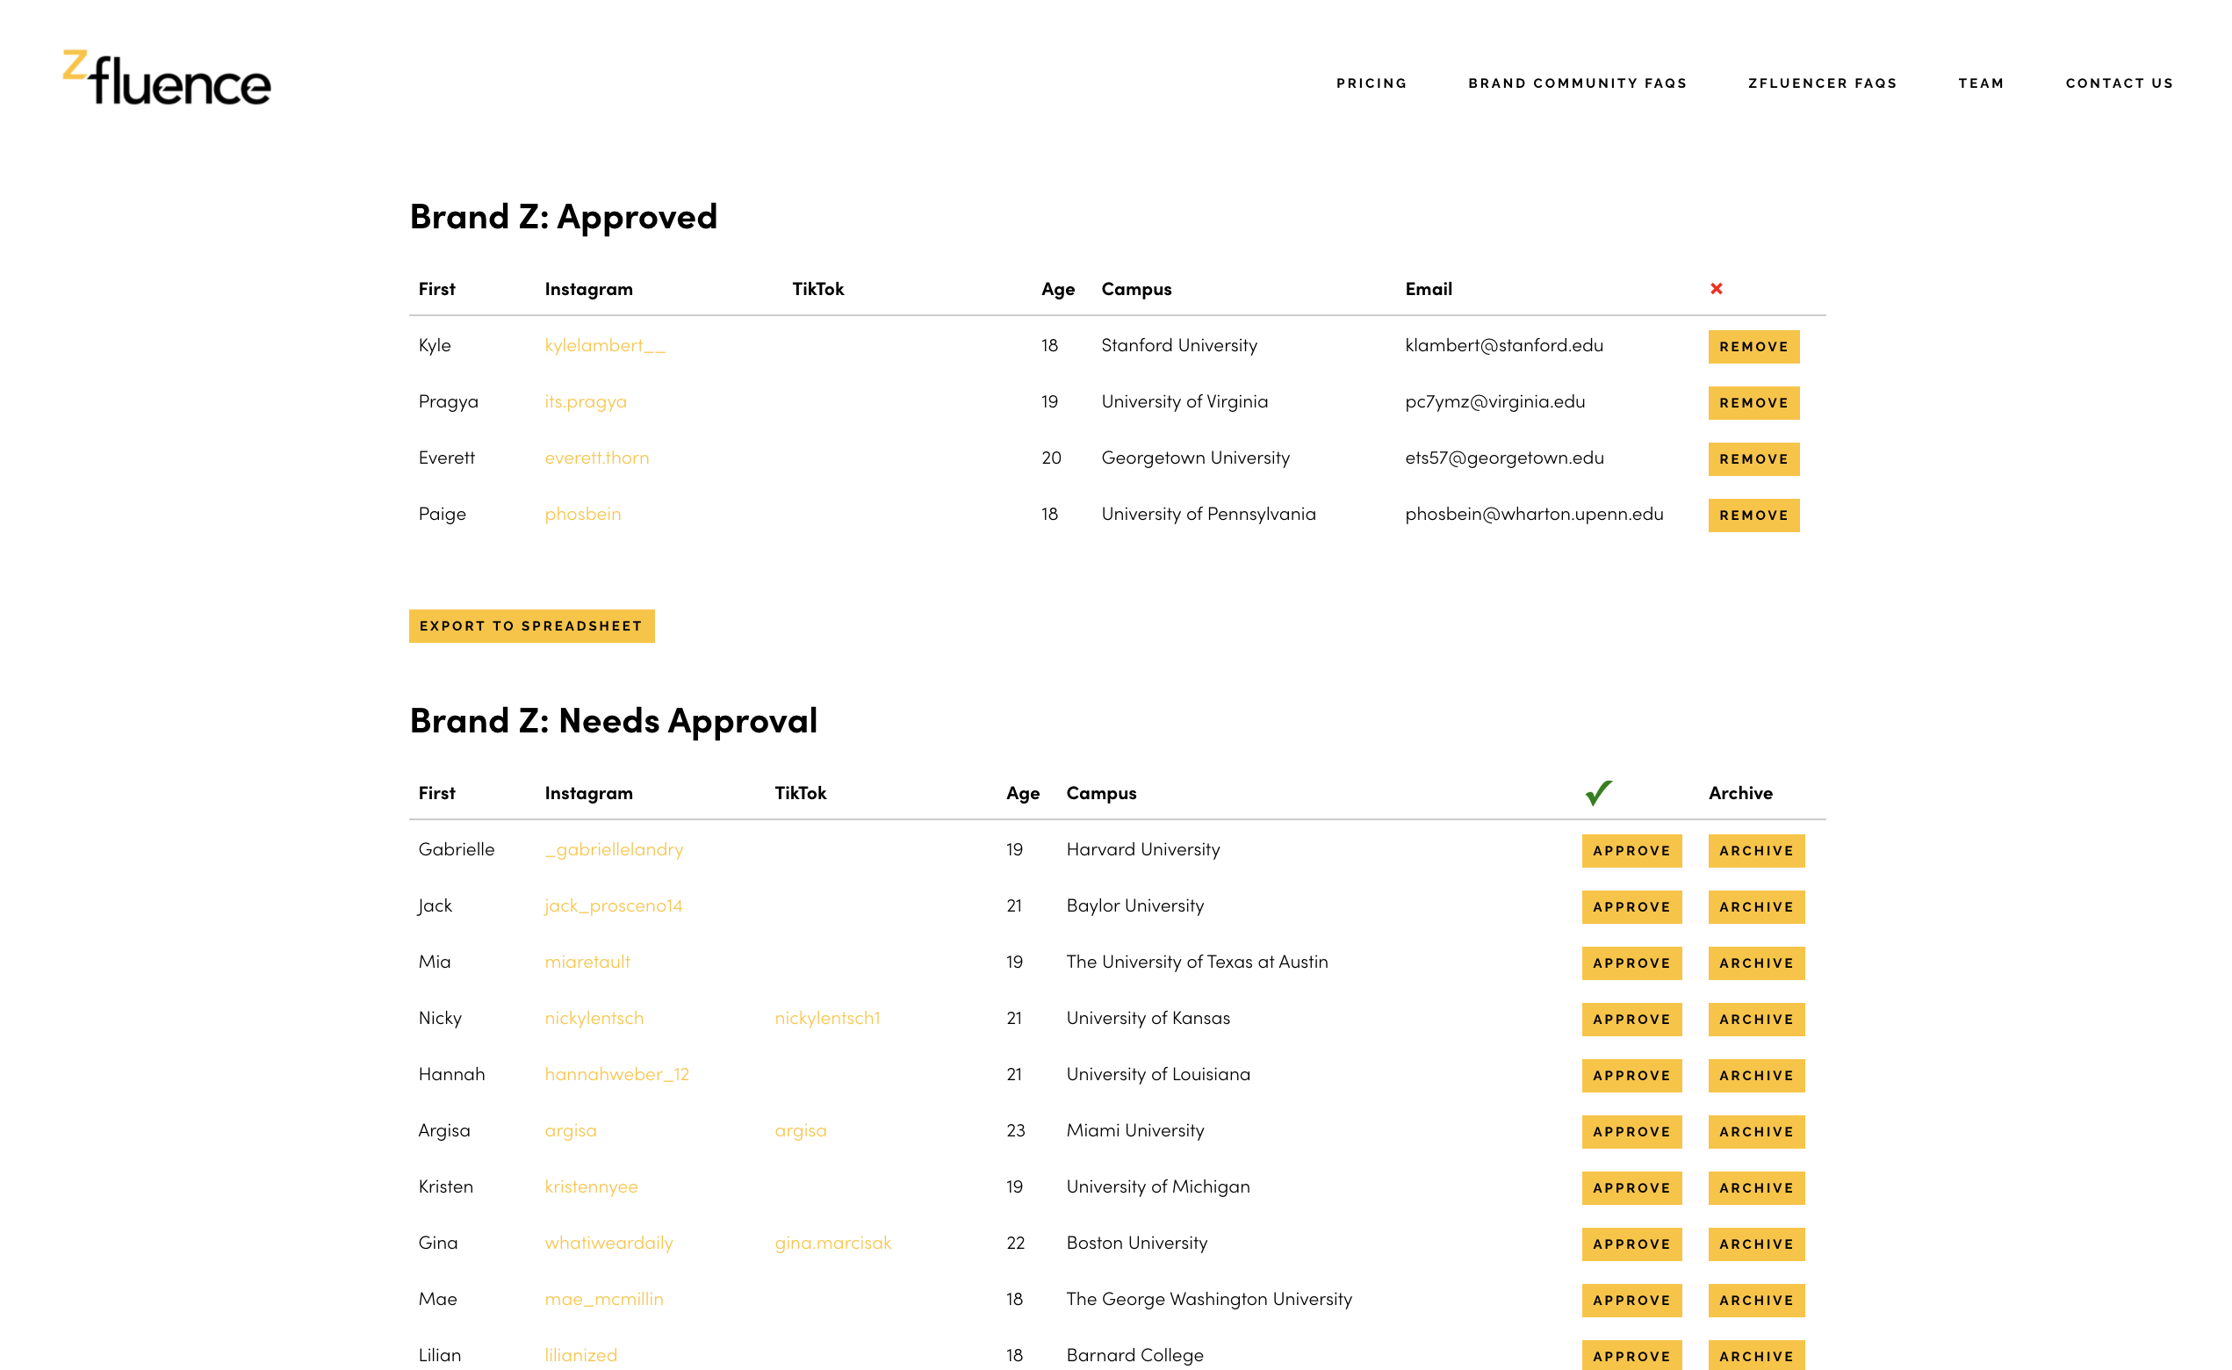This screenshot has height=1370, width=2232.
Task: Approve Gabrielle from Harvard University
Action: point(1631,851)
